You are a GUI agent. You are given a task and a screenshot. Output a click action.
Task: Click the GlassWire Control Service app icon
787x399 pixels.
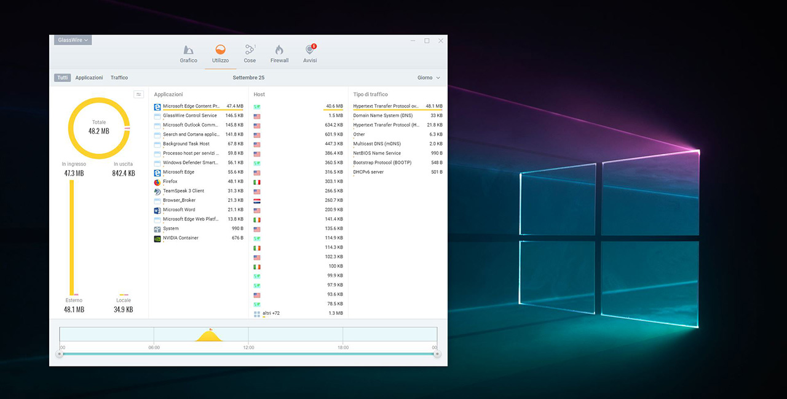click(157, 115)
